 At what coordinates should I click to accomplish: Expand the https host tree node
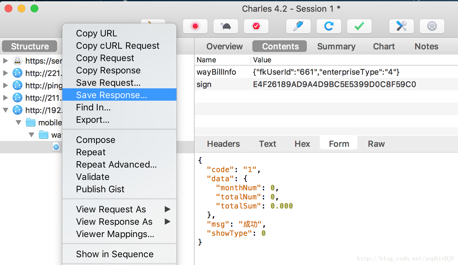tap(6, 61)
